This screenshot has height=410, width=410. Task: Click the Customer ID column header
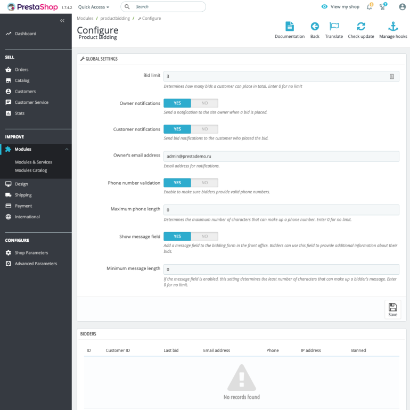(x=118, y=350)
